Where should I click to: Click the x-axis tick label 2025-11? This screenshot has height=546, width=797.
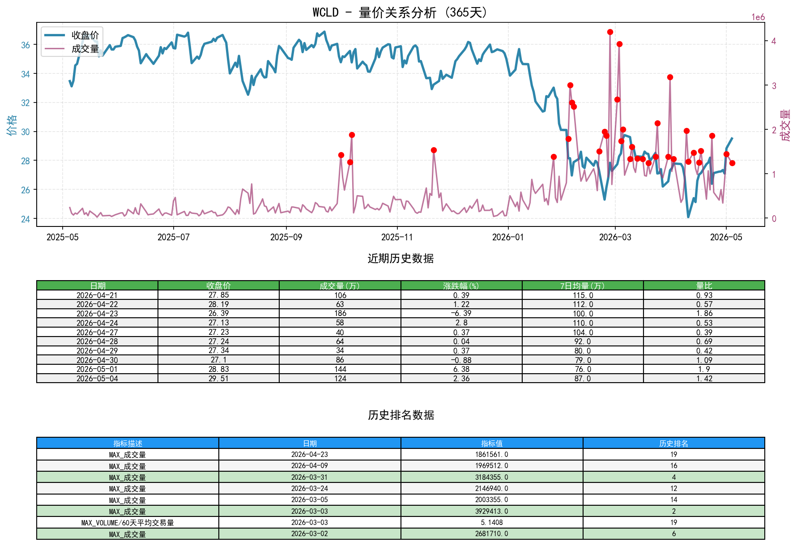coord(397,237)
